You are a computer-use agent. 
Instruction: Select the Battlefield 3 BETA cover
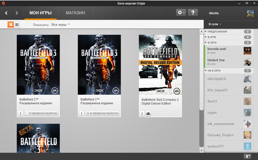pyautogui.click(x=38, y=138)
